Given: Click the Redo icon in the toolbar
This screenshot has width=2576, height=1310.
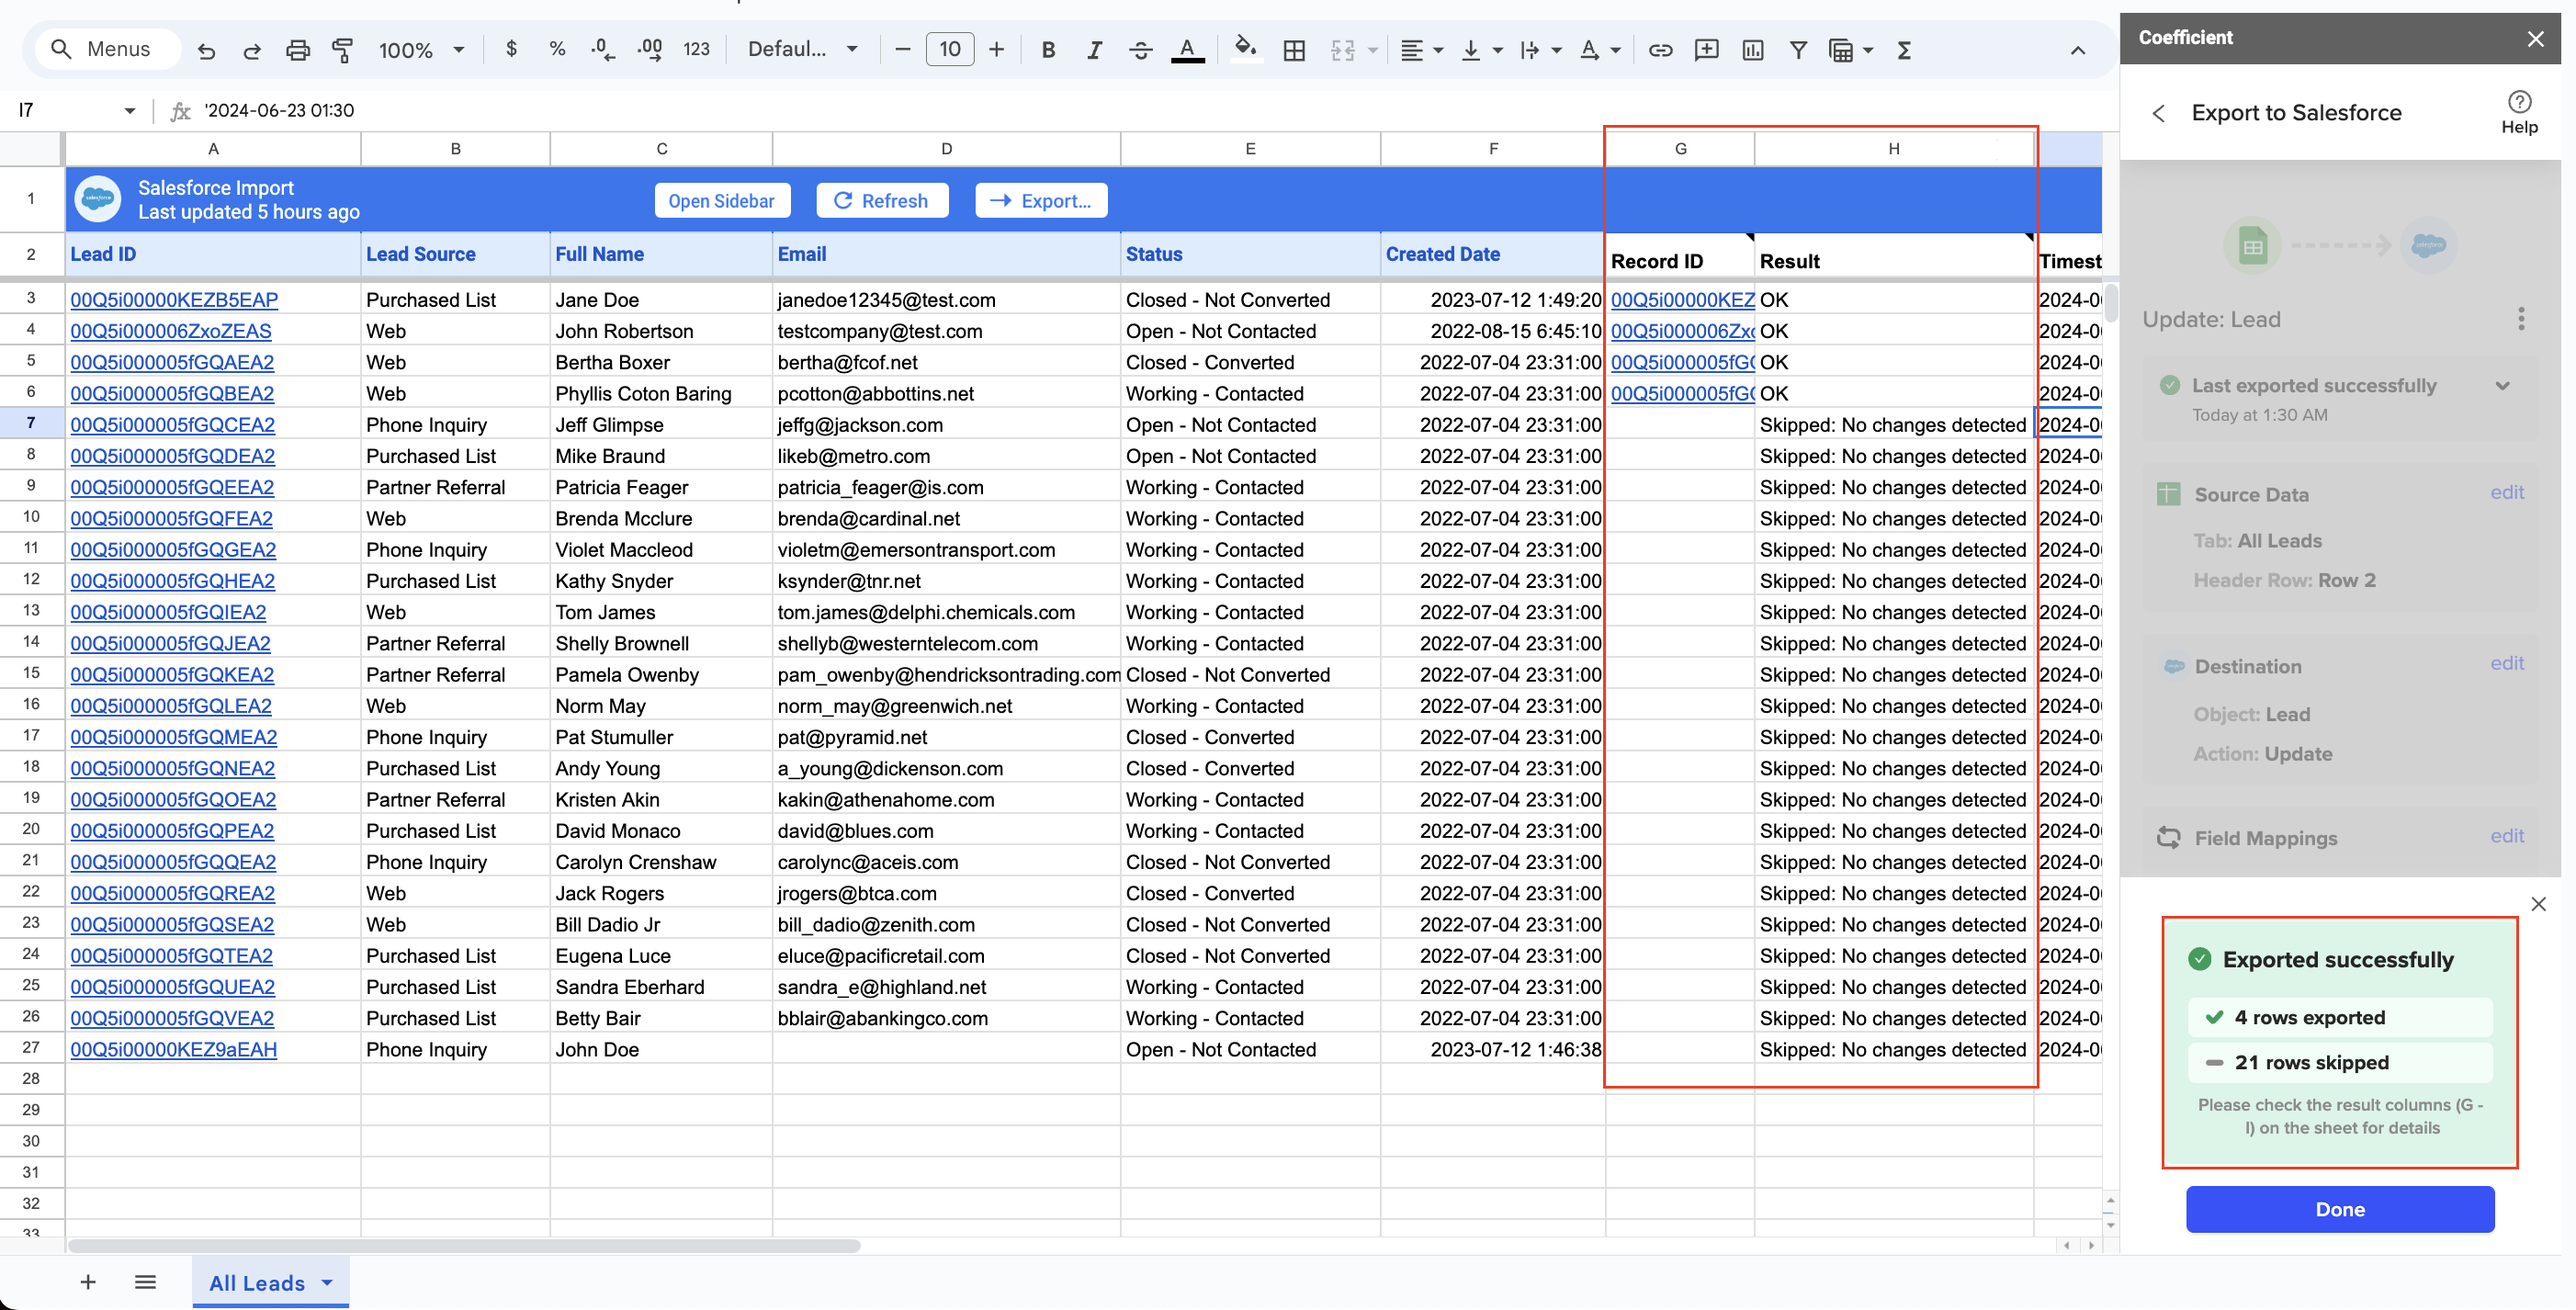Looking at the screenshot, I should [252, 50].
